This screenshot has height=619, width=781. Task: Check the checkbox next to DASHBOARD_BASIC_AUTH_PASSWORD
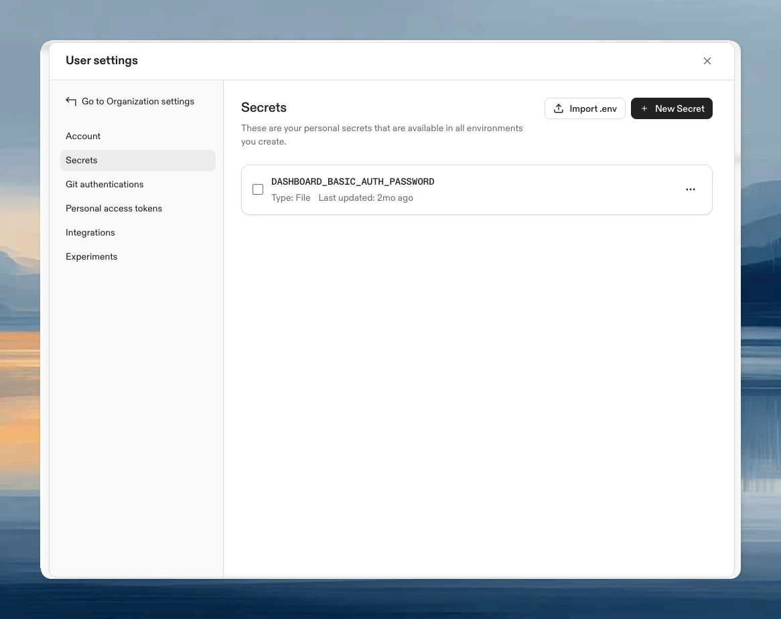(258, 189)
